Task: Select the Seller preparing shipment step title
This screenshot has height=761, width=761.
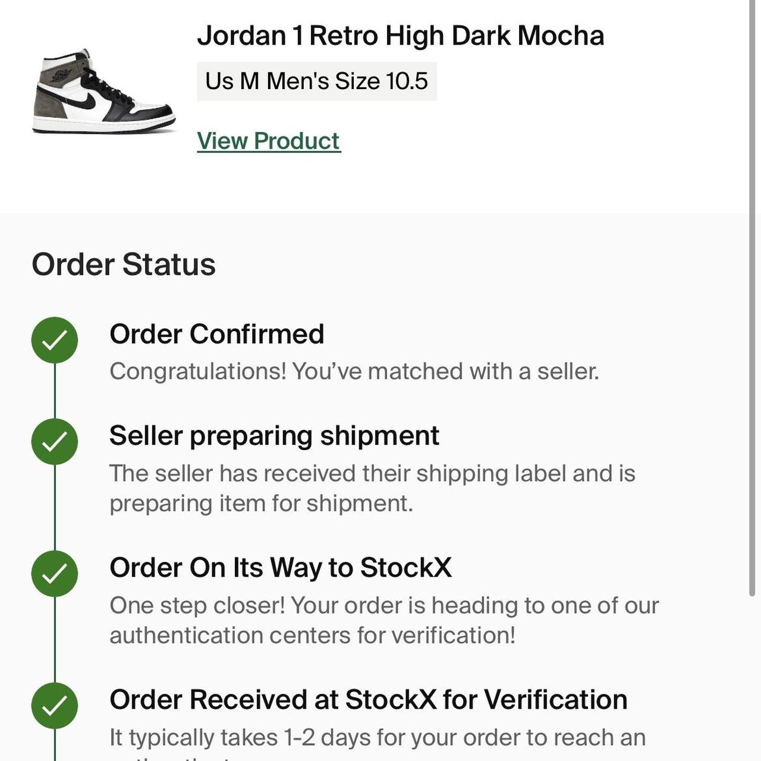Action: tap(274, 436)
